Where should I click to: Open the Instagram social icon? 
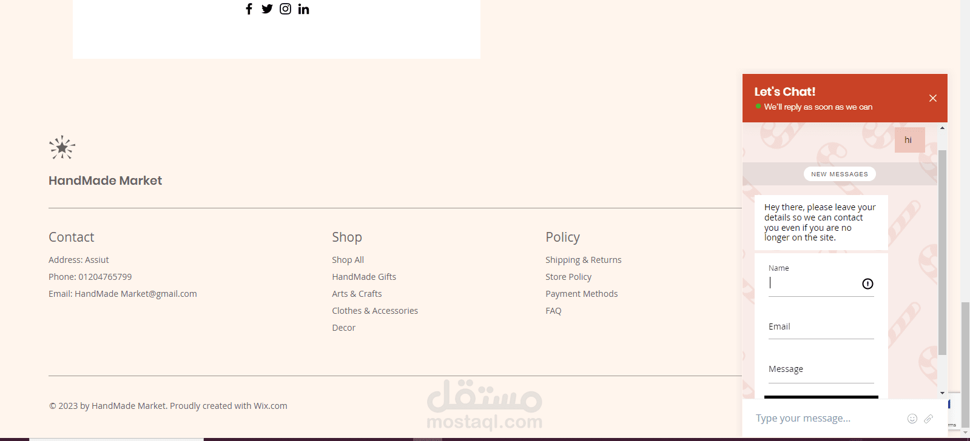tap(285, 8)
